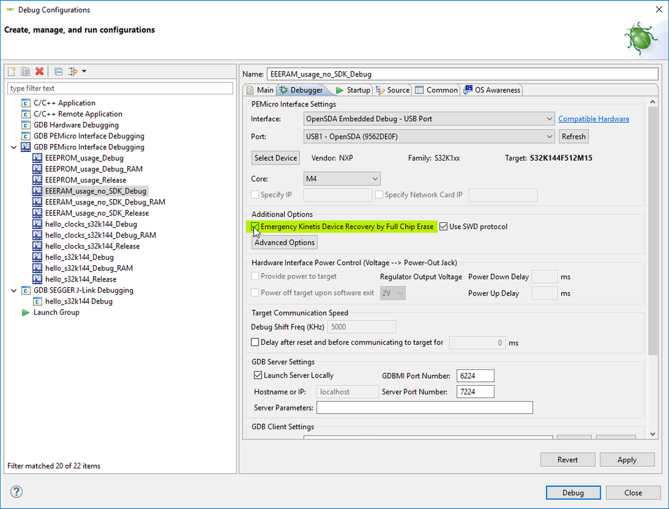Toggle the Specify Network Card IP checkbox
669x509 pixels.
point(379,194)
